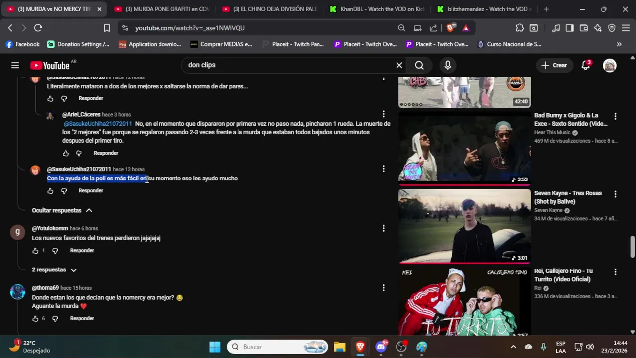Click the address bar URL
The width and height of the screenshot is (636, 358).
point(190,28)
